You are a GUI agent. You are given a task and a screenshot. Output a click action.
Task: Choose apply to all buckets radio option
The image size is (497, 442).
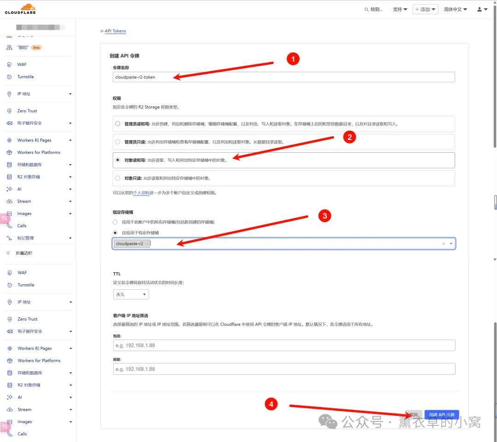click(x=116, y=222)
